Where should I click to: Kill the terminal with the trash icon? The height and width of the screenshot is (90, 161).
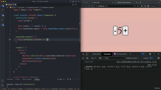tap(70, 79)
